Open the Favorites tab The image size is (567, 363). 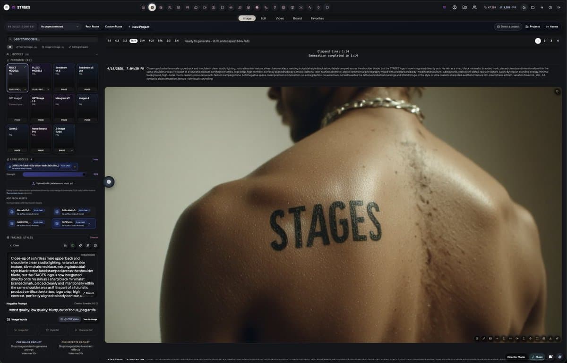(317, 18)
